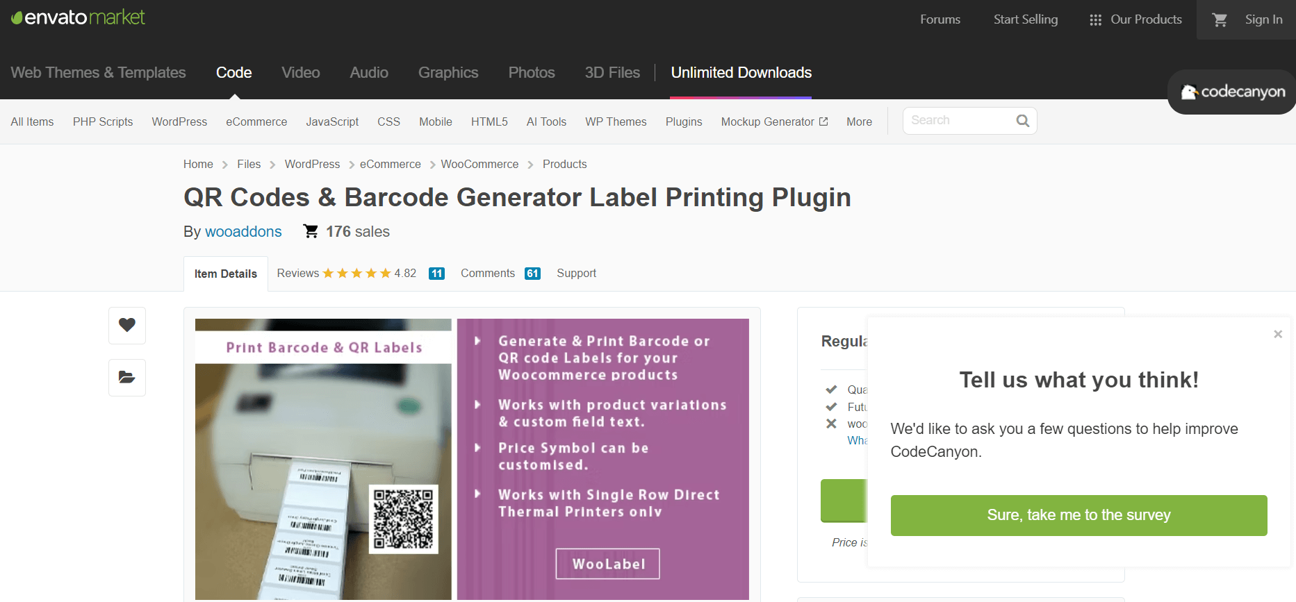Image resolution: width=1296 pixels, height=602 pixels.
Task: Open the Comments tab
Action: tap(488, 274)
